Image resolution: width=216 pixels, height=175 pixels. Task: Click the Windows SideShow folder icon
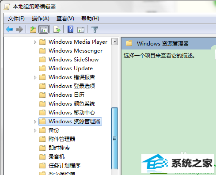coord(42,60)
